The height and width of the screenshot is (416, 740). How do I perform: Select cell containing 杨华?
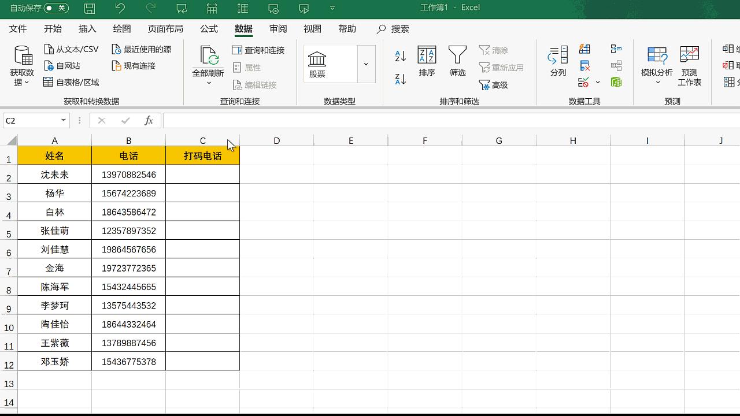pos(54,194)
